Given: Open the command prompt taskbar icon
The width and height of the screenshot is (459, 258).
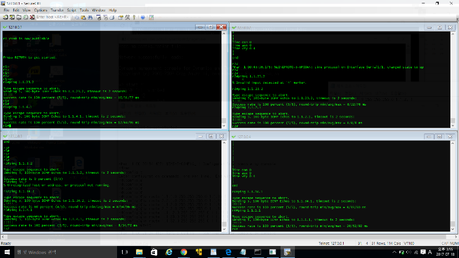Looking at the screenshot, I should [x=258, y=252].
